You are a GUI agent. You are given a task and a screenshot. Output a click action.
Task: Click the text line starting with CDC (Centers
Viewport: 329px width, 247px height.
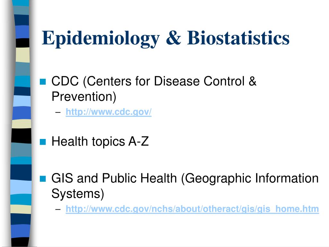click(x=154, y=81)
